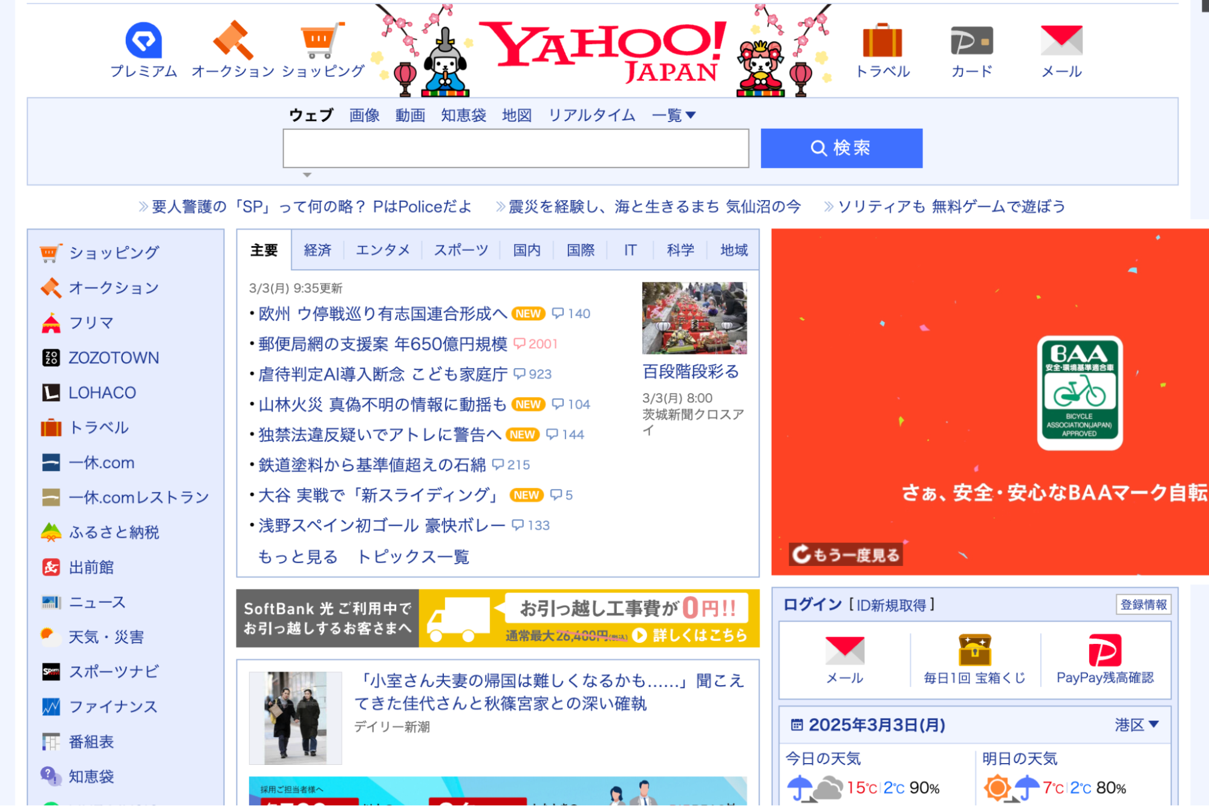Switch to the スポーツ news tab
Viewport: 1209px width, 806px height.
[x=461, y=250]
